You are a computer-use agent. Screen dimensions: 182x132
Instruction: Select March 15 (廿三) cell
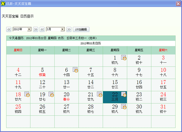115,85
